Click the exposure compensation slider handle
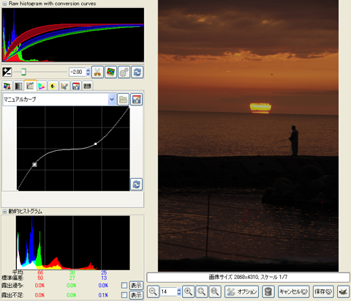Viewport: 351px width, 301px height. click(x=23, y=72)
